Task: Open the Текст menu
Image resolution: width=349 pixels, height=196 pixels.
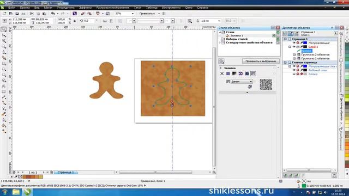Action: [137, 8]
